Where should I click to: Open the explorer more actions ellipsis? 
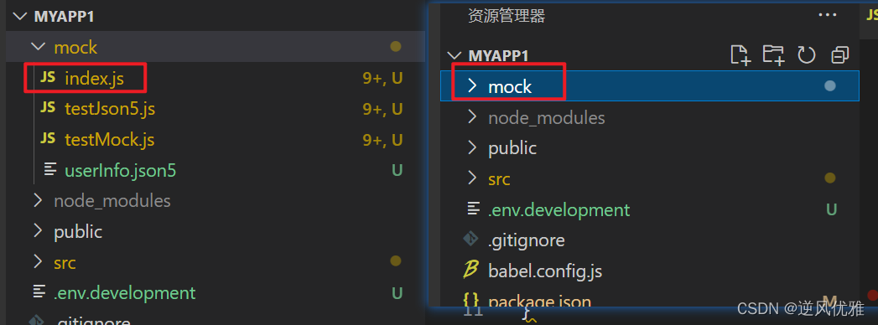(827, 15)
